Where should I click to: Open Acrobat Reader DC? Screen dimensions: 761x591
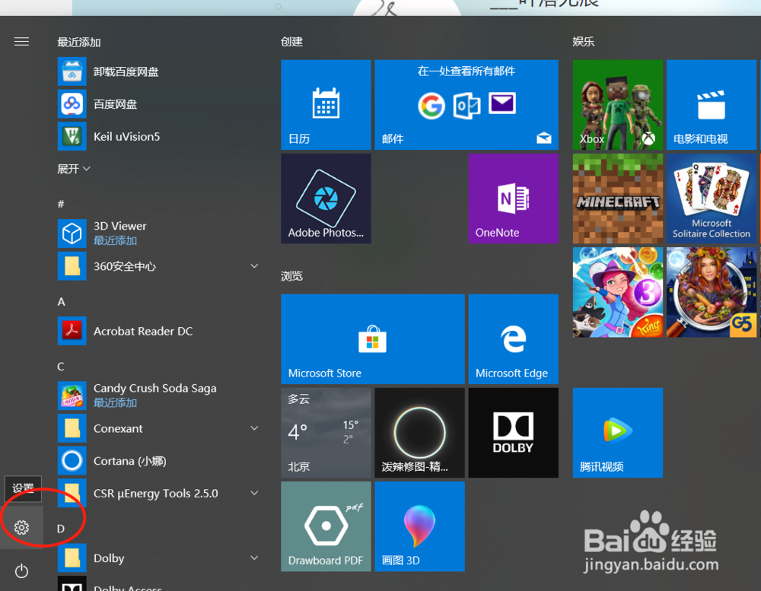pyautogui.click(x=158, y=331)
